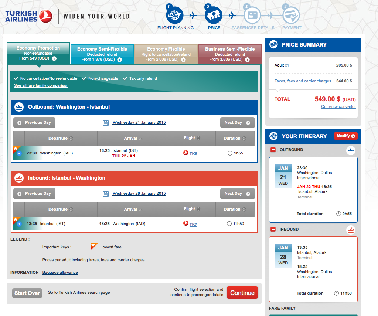
Task: Open inbound date calendar icon
Action: [x=106, y=194]
